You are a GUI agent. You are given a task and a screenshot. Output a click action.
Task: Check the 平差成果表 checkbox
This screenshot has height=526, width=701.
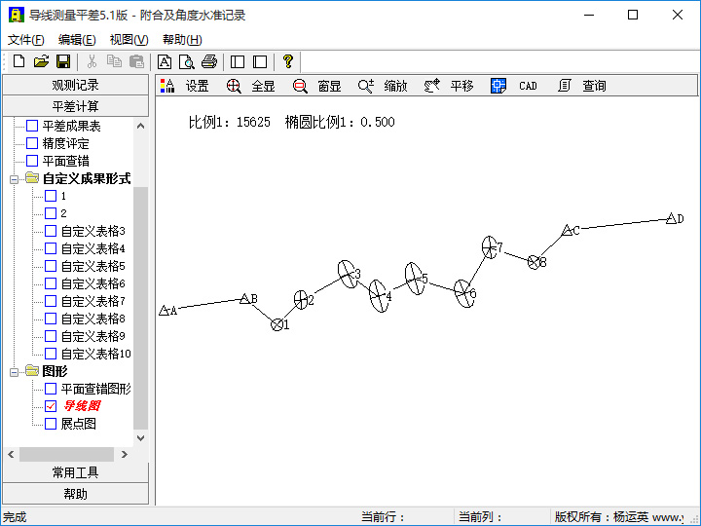point(32,126)
